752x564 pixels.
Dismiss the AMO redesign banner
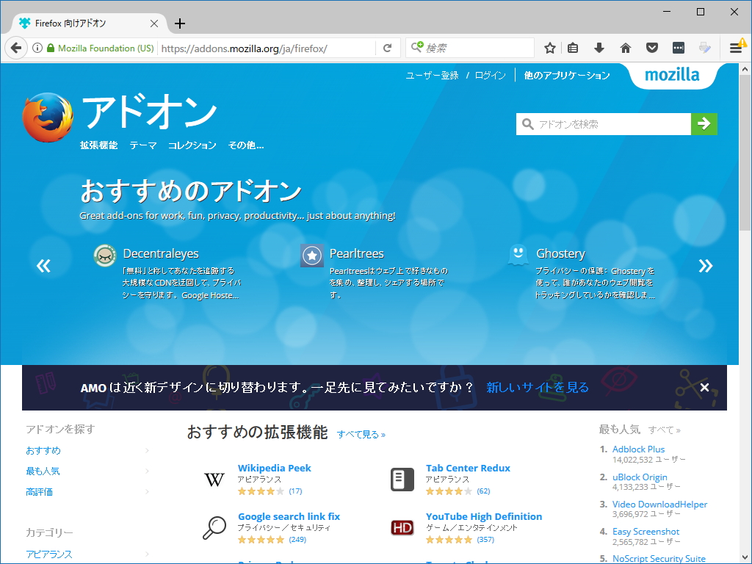[x=704, y=387]
